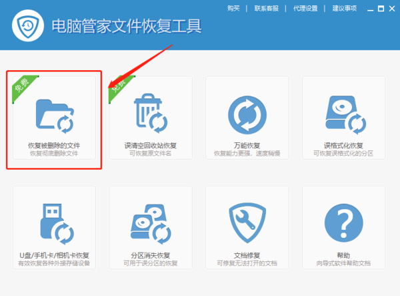400x296 pixels.
Task: Click the 可用于误分区的恢复 subtitle
Action: point(151,263)
